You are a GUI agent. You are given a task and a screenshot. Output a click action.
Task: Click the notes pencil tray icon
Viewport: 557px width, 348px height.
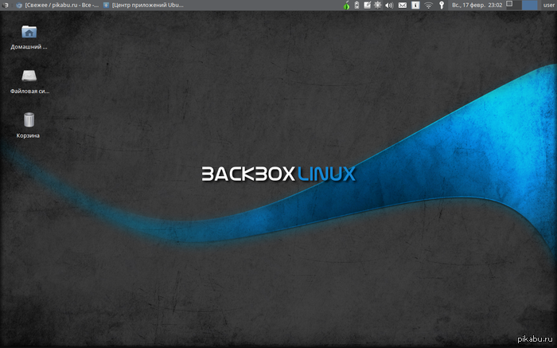(x=367, y=5)
